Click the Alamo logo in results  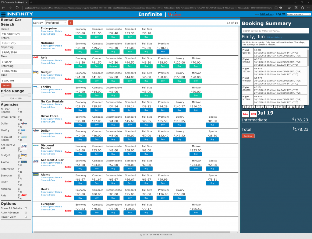(x=36, y=174)
